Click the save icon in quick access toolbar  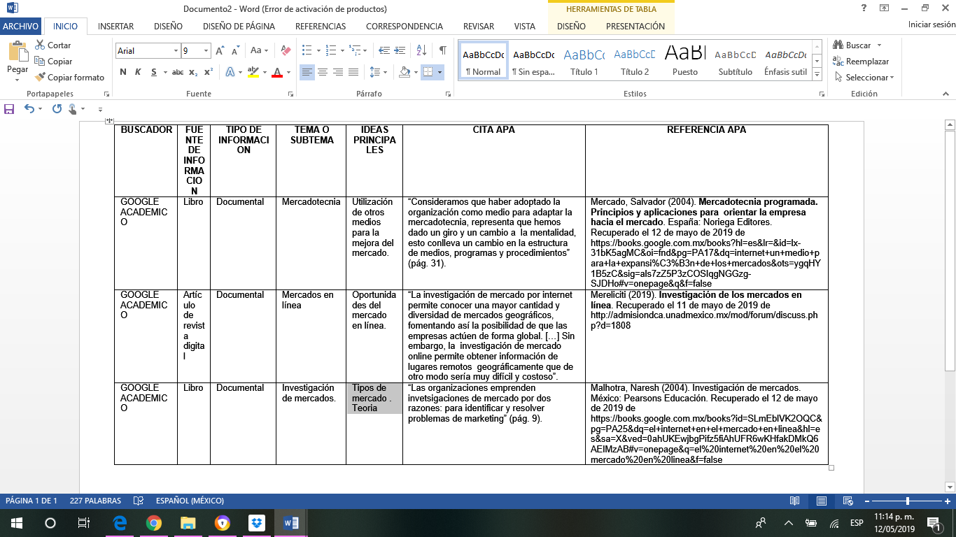tap(9, 109)
